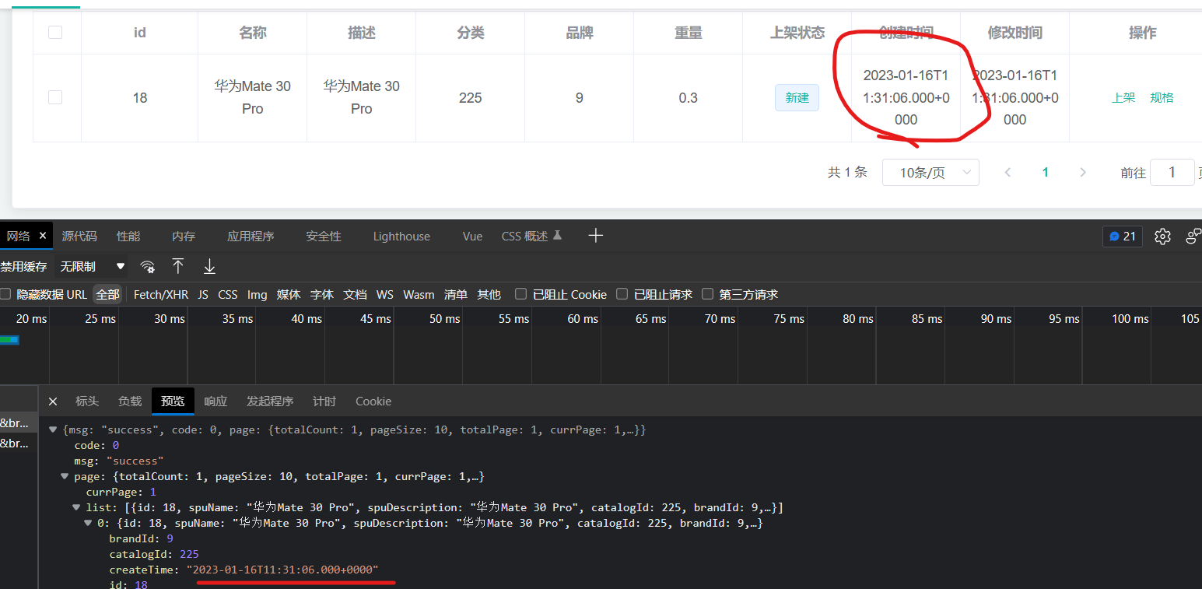Click the 0.3 weight cell
This screenshot has width=1202, height=589.
(x=689, y=98)
